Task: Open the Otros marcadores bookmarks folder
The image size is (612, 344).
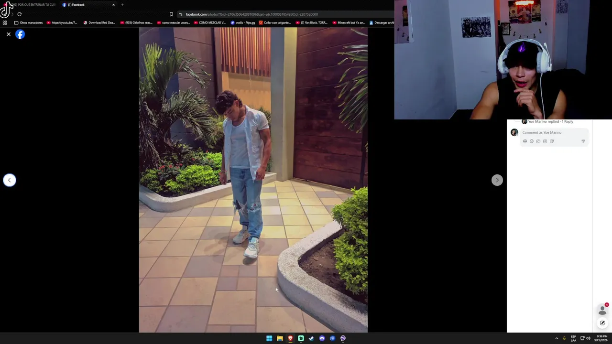Action: tap(29, 22)
